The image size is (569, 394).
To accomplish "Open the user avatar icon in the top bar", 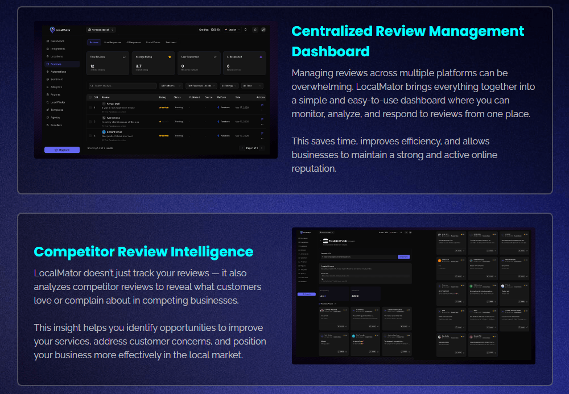I will pyautogui.click(x=262, y=30).
